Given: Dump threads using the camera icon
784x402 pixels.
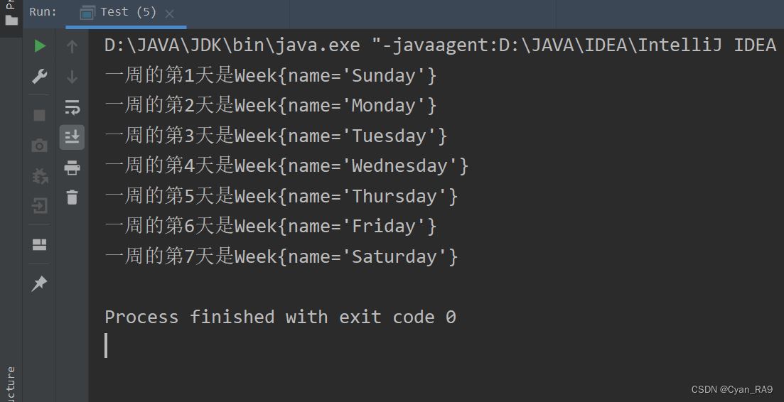Looking at the screenshot, I should click(x=40, y=146).
